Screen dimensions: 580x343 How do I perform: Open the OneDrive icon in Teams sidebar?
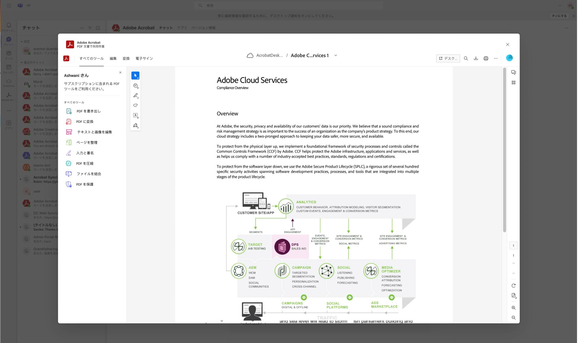click(9, 83)
